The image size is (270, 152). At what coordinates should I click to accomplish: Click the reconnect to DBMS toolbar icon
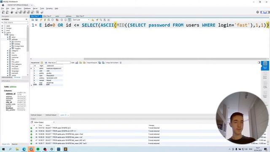tap(42, 12)
